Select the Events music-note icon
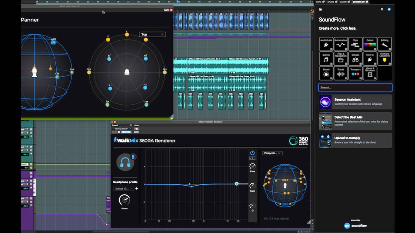 point(326,58)
